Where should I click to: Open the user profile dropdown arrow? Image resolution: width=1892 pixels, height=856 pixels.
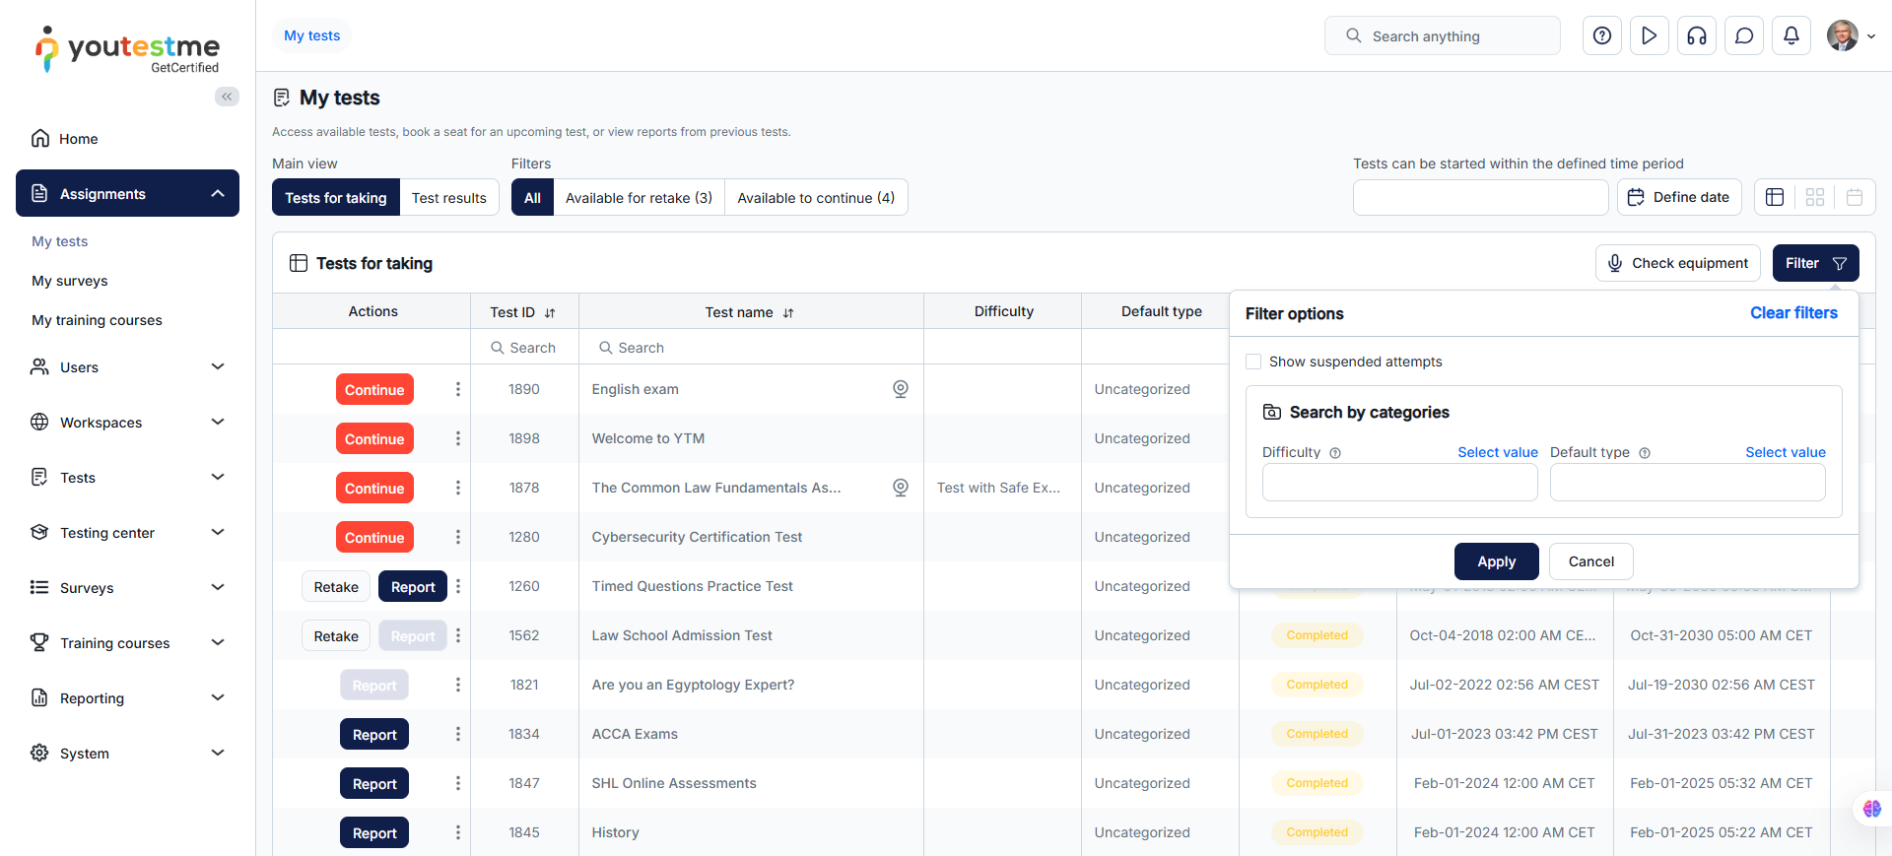[1871, 36]
